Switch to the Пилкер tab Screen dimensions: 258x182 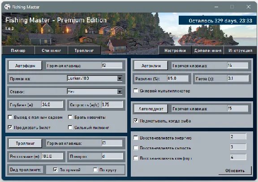[18, 50]
